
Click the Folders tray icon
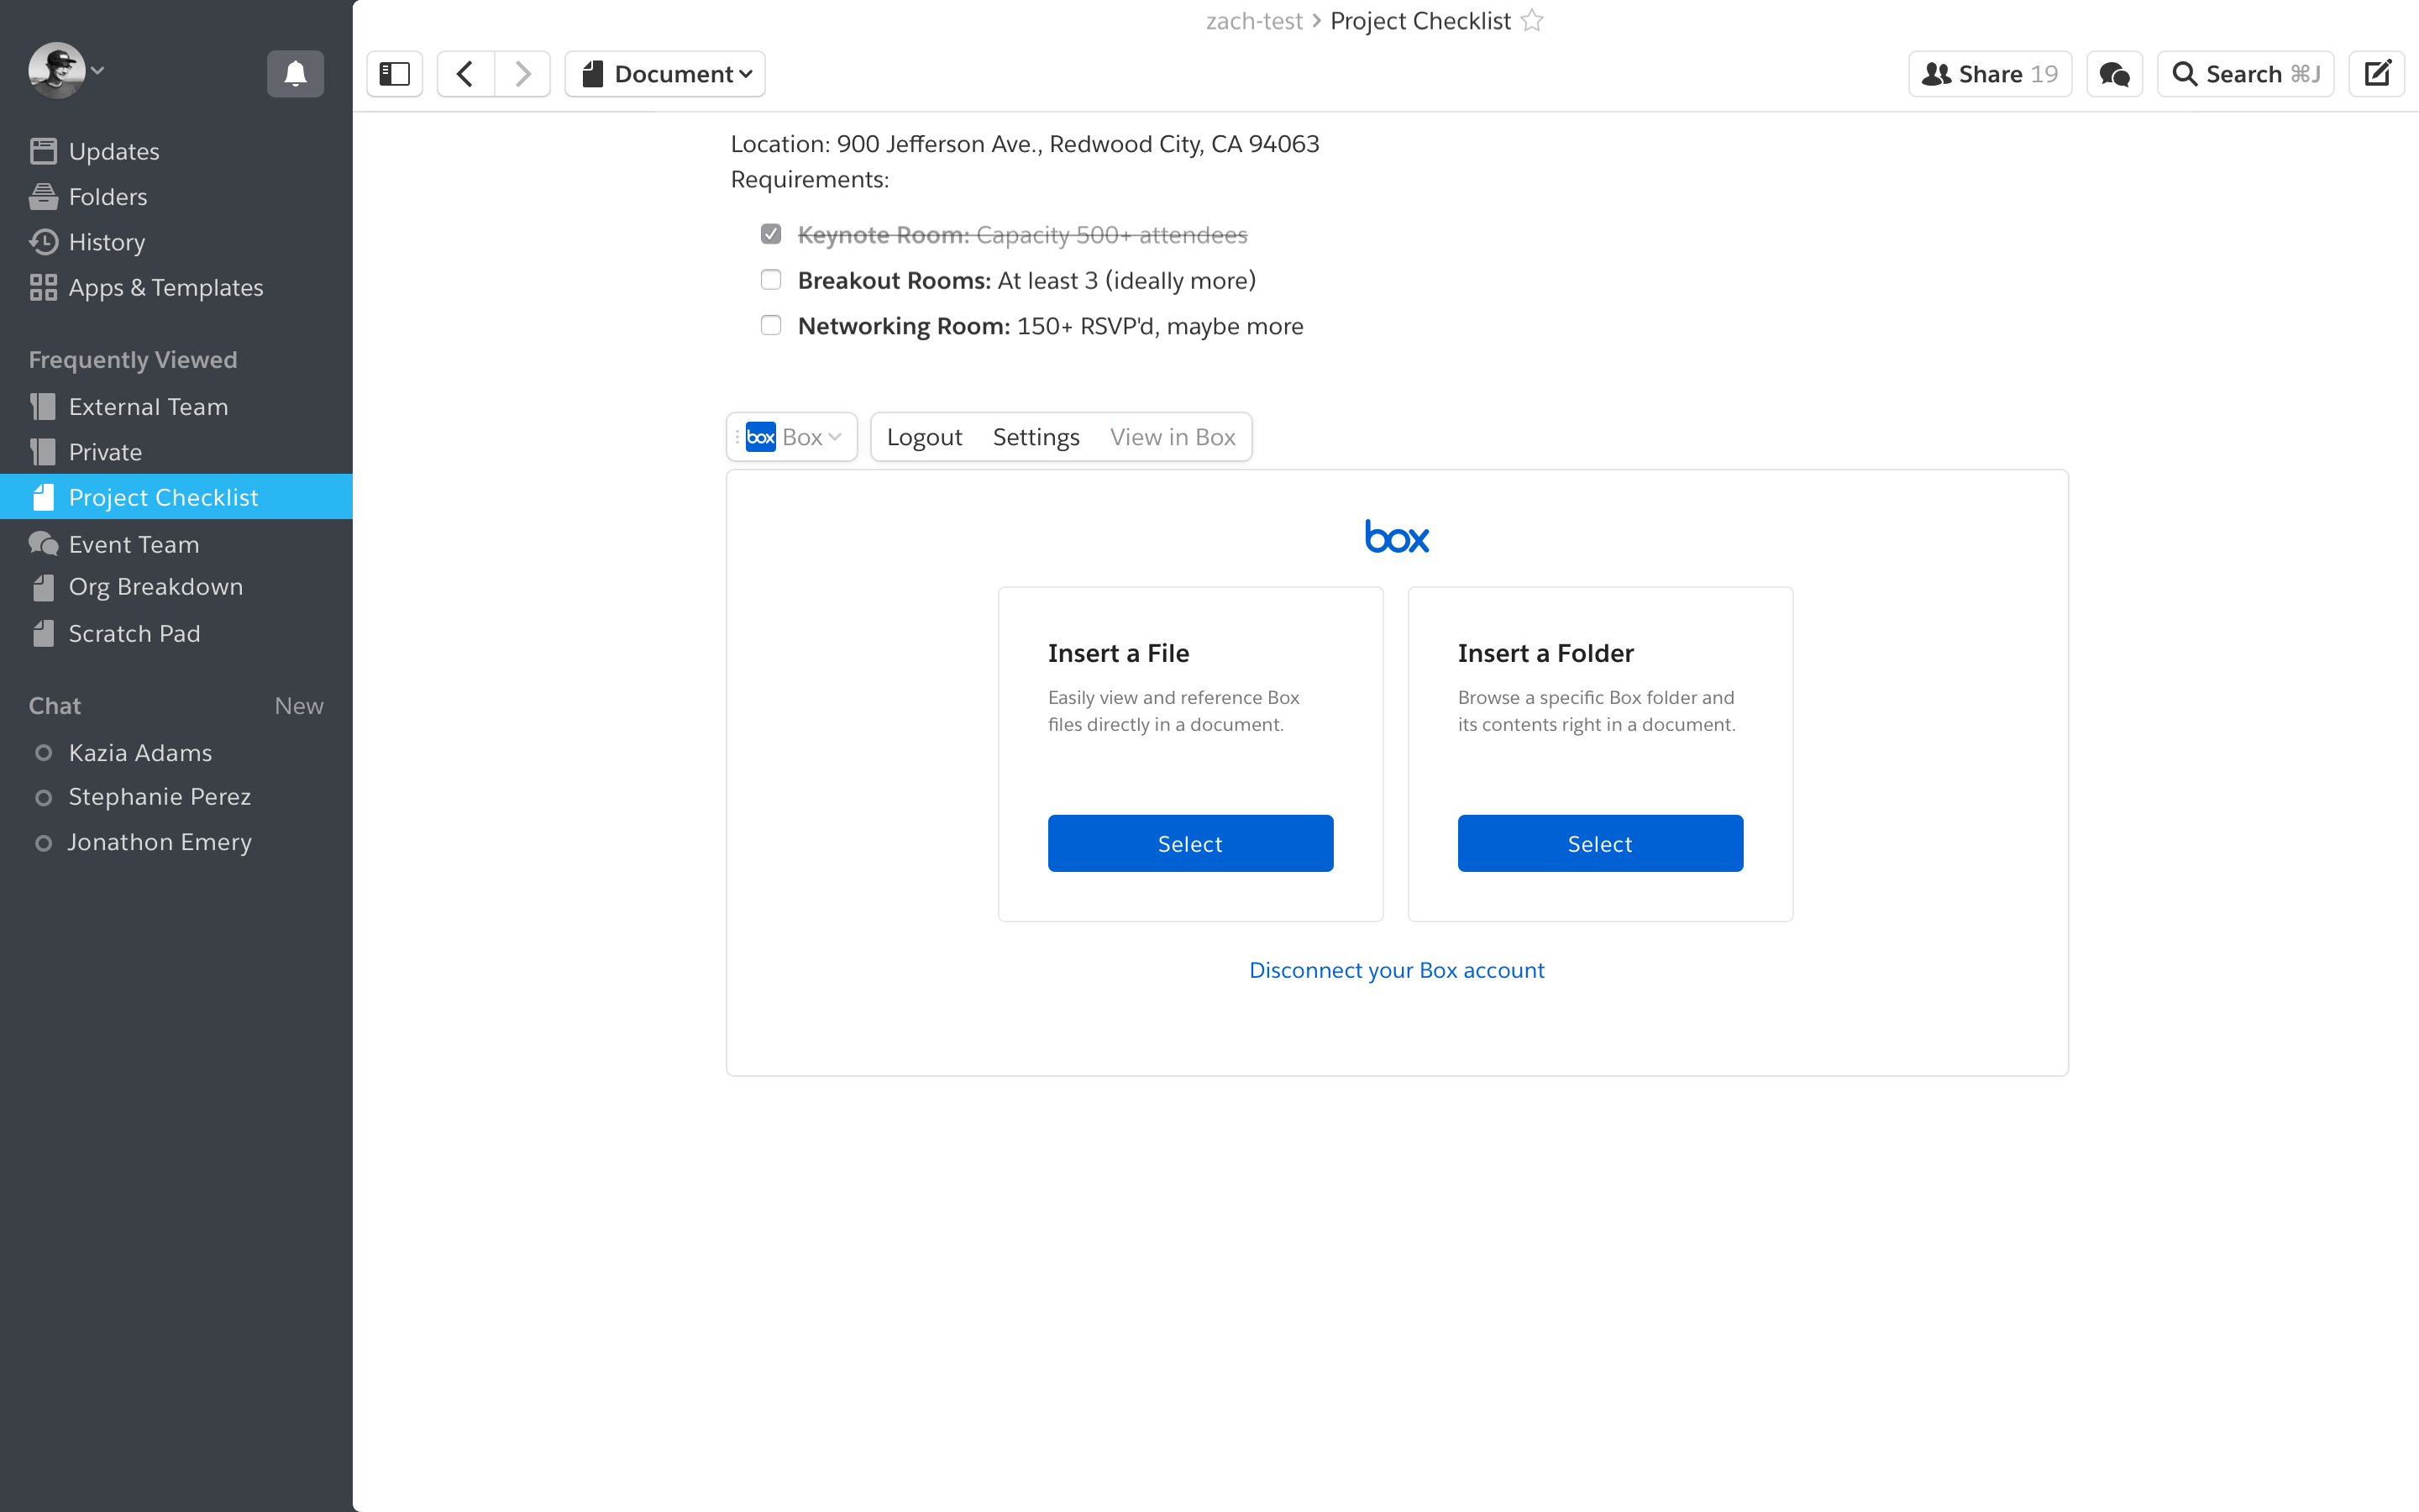[x=43, y=197]
